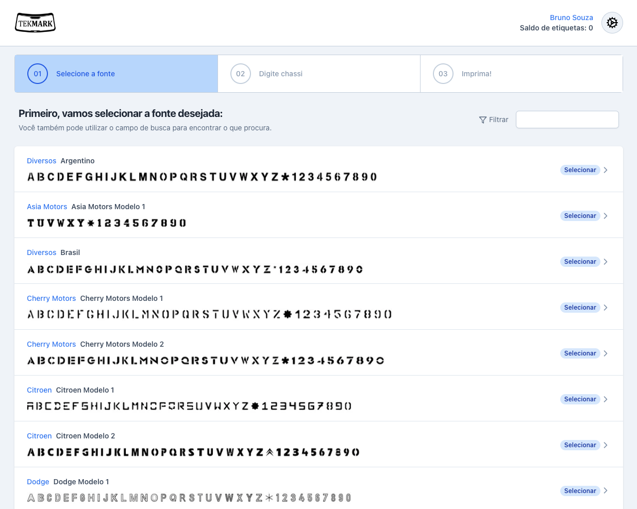
Task: Click the Tekmark logo
Action: (x=35, y=23)
